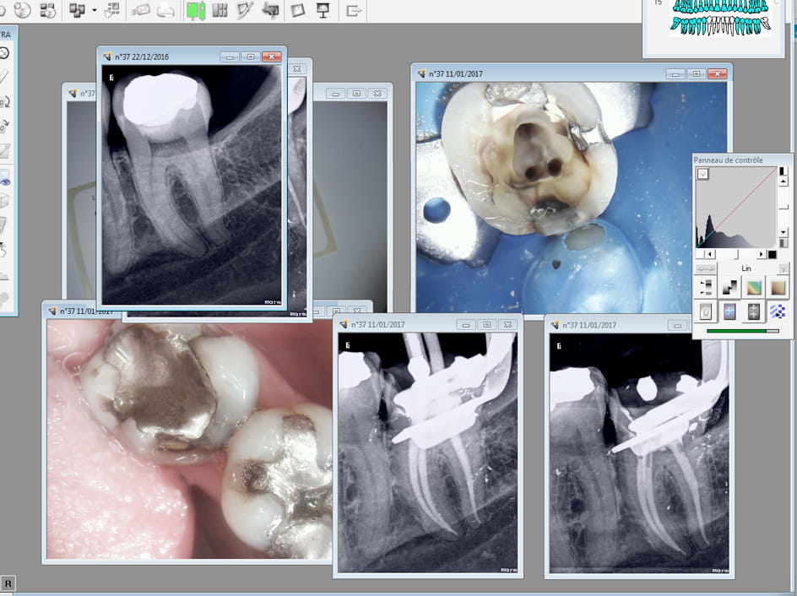Click the envelope mail icon in toolbar
Image resolution: width=797 pixels, height=596 pixels.
141,10
